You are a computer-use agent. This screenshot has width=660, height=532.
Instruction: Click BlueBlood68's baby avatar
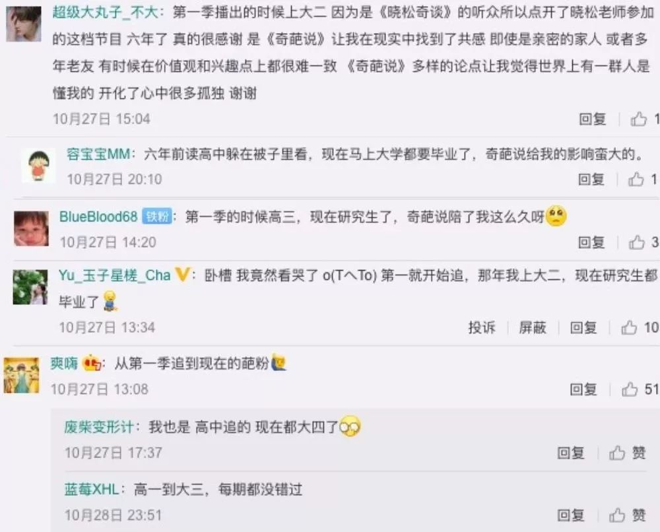tap(31, 228)
